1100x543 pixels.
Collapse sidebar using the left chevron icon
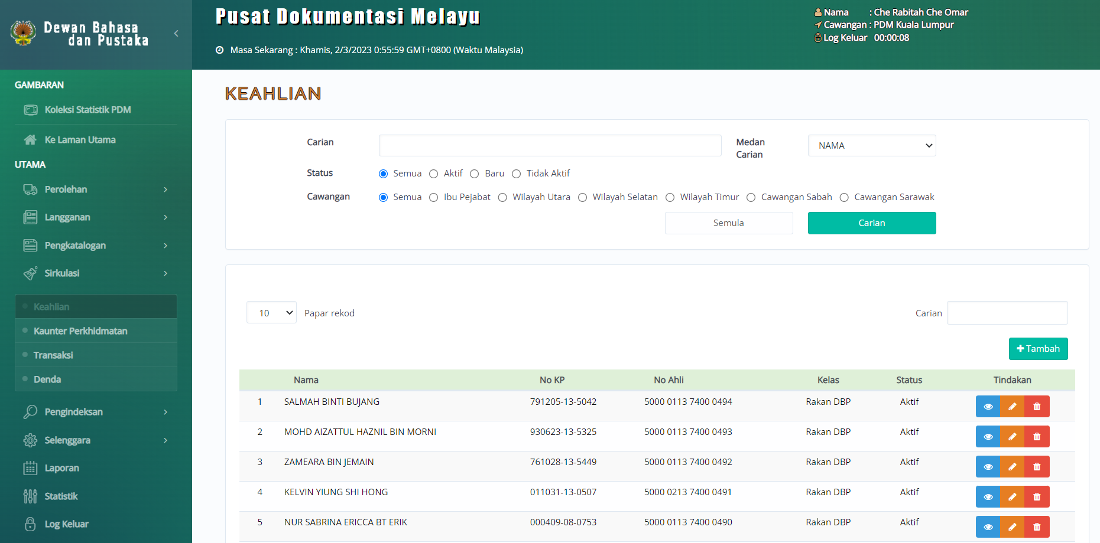[176, 34]
